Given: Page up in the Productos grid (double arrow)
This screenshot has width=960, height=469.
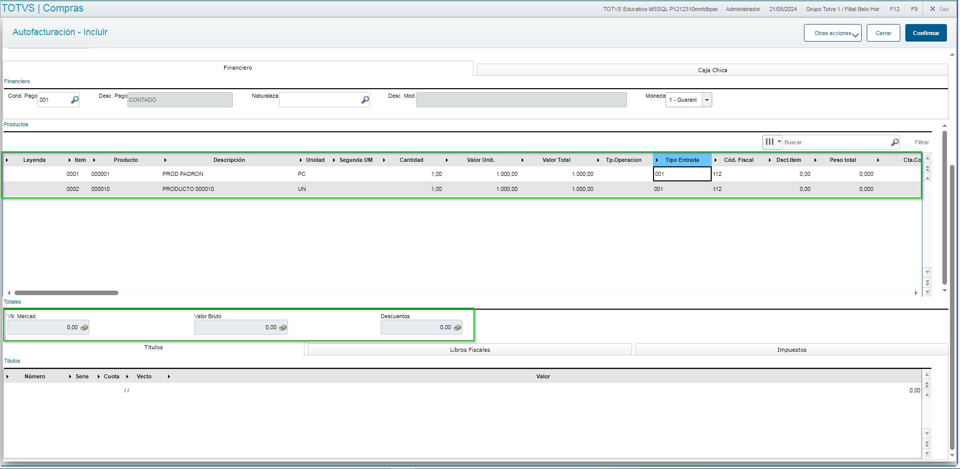Looking at the screenshot, I should click(x=927, y=168).
